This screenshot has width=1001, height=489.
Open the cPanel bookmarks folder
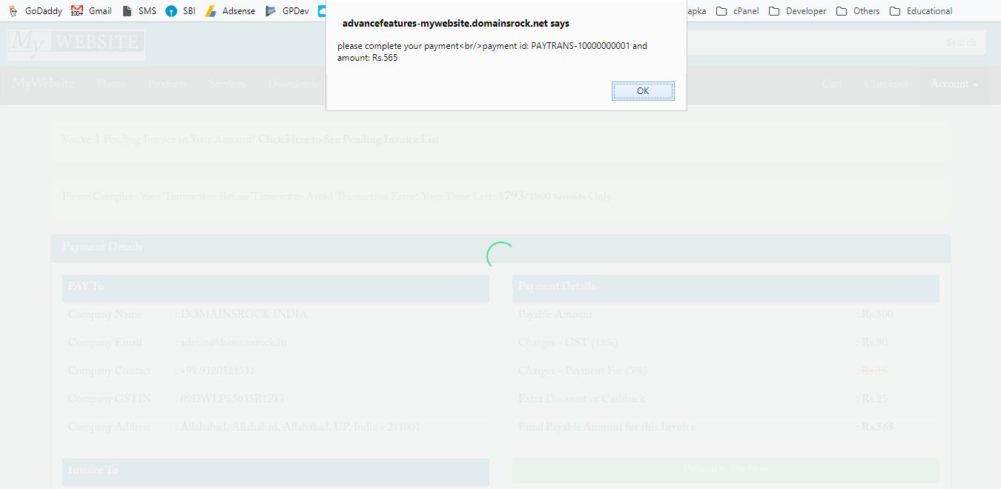point(738,11)
